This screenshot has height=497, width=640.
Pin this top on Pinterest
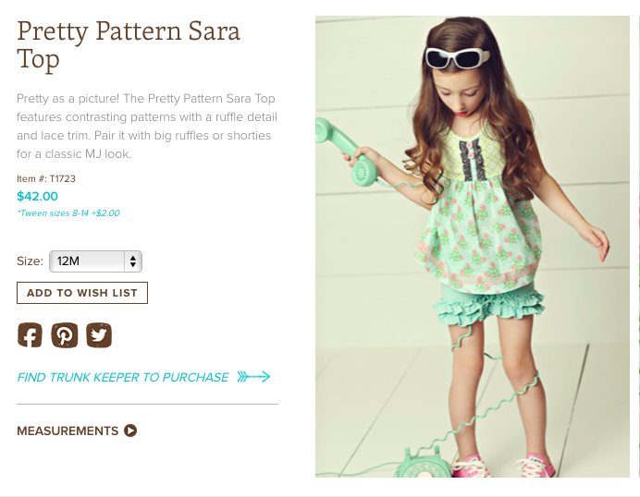tap(64, 334)
